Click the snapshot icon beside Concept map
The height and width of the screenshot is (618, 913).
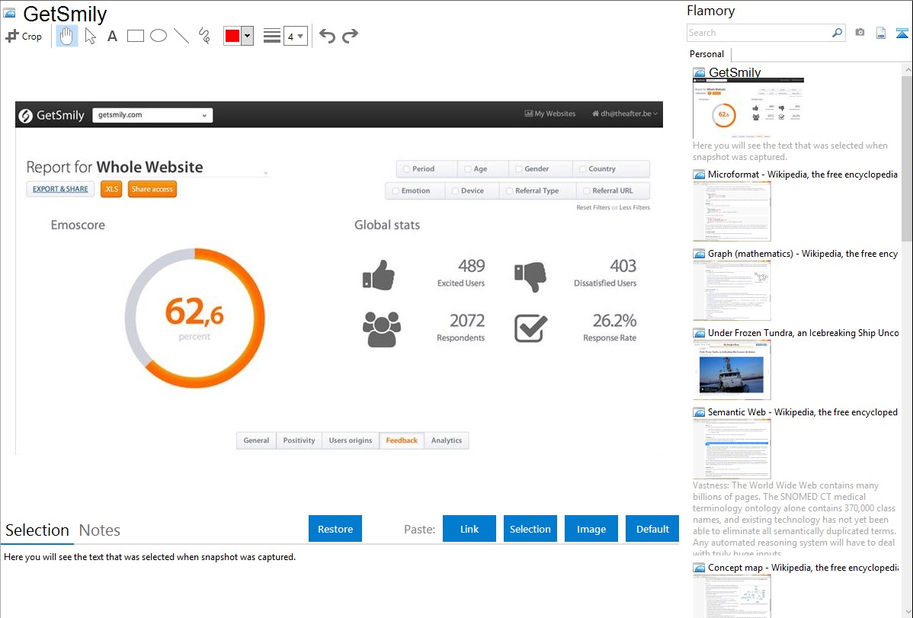pos(699,568)
